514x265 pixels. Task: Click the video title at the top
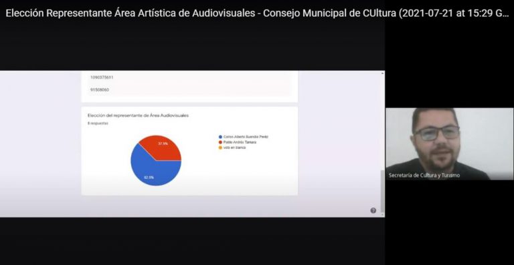[257, 14]
